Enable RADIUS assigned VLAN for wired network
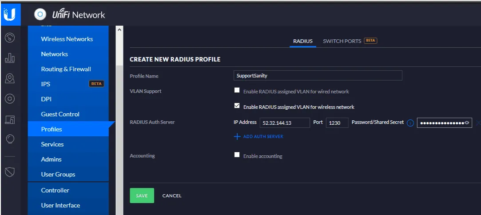Image resolution: width=481 pixels, height=215 pixels. pyautogui.click(x=237, y=90)
